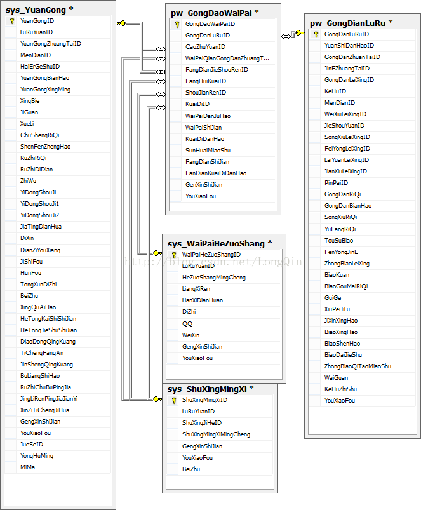Select the relationship key endpoint at sys_ShuXingMingXi
Screen dimensions: 421x510
point(157,399)
